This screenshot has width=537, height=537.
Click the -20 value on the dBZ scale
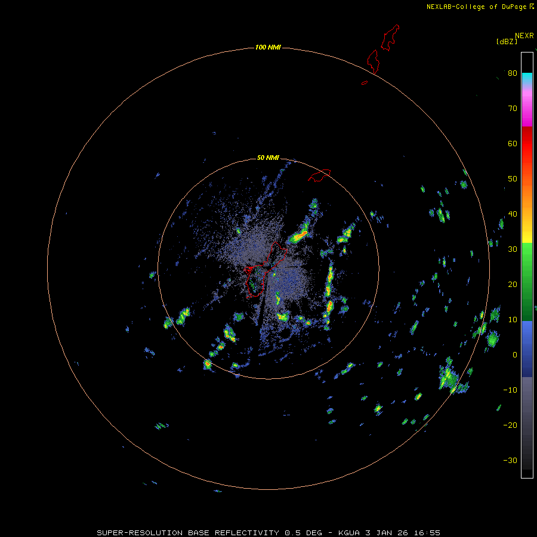click(x=510, y=425)
